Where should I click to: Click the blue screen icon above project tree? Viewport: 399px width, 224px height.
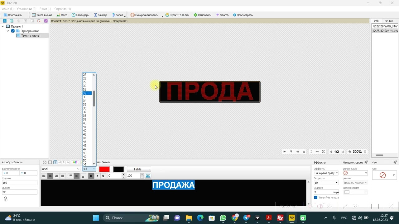point(5,21)
